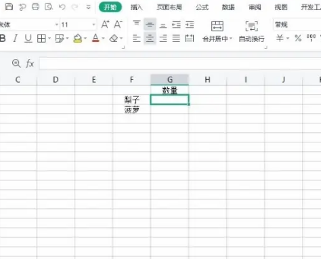
Task: Apply cell borders icon
Action: (x=41, y=39)
